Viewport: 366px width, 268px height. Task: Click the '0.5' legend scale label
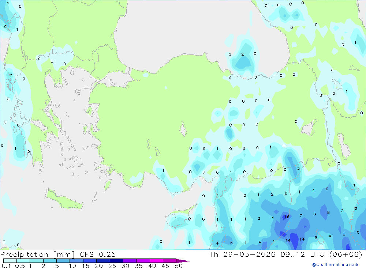tap(20, 266)
